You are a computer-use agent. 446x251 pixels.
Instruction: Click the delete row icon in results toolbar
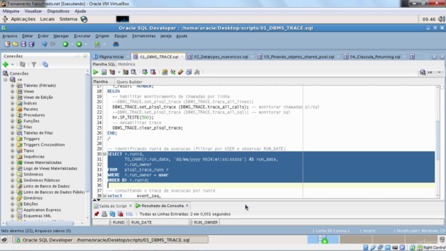(x=121, y=214)
